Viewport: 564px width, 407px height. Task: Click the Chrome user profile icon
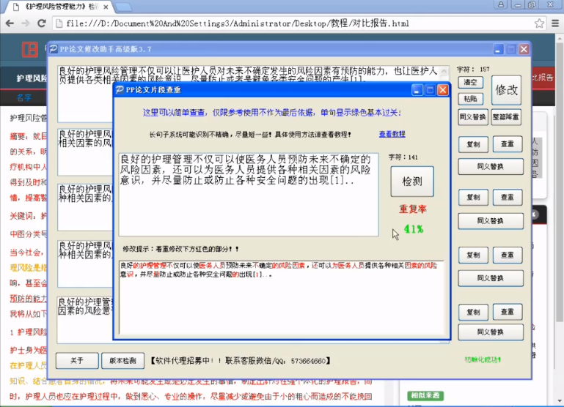(x=501, y=4)
